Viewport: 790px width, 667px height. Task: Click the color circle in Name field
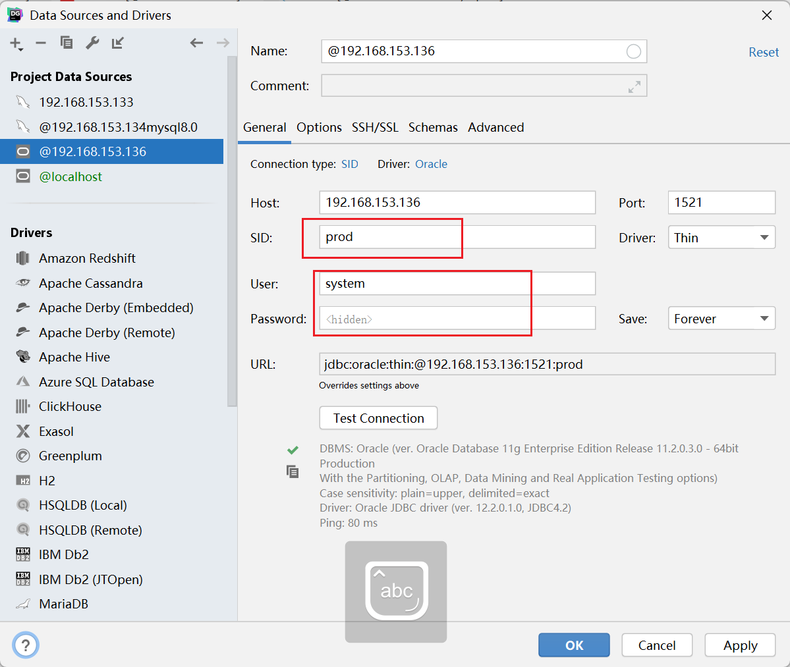coord(633,51)
